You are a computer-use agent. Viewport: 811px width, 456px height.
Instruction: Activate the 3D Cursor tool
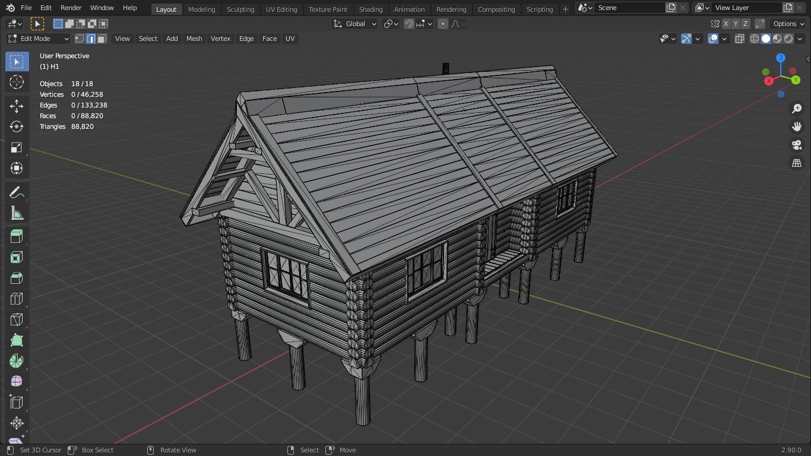[17, 83]
